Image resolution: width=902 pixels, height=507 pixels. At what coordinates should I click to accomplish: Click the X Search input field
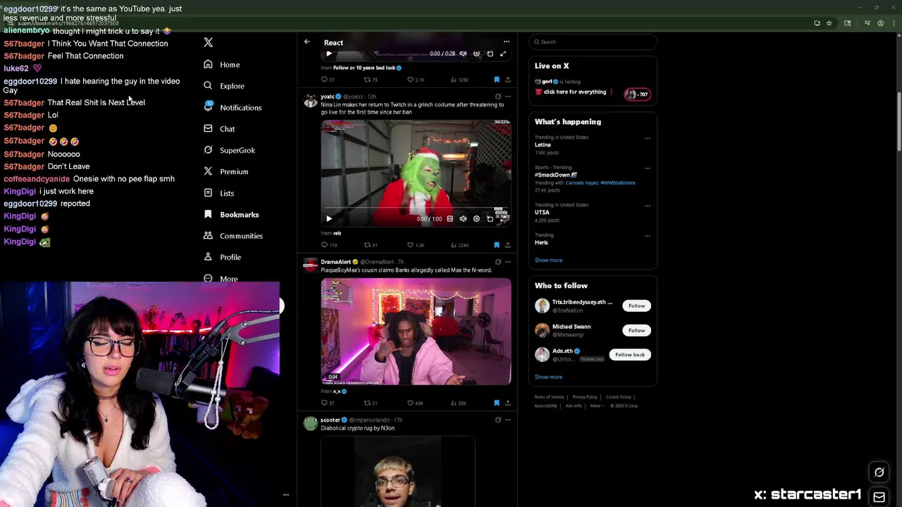[593, 42]
